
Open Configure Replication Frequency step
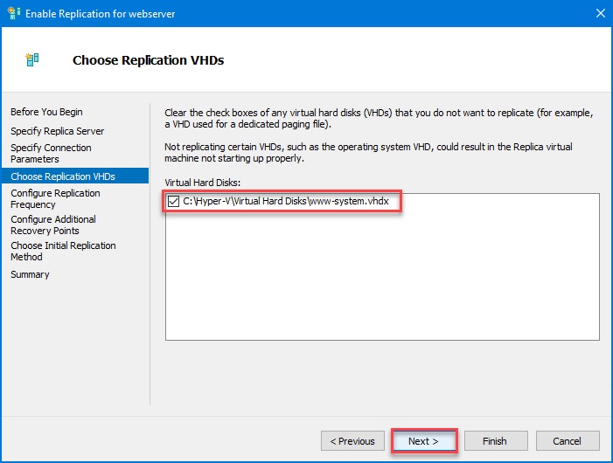55,198
